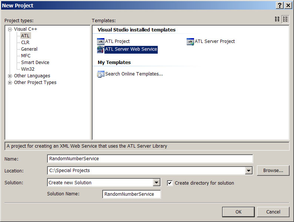This screenshot has width=294, height=222.
Task: Click the OK button
Action: click(238, 212)
